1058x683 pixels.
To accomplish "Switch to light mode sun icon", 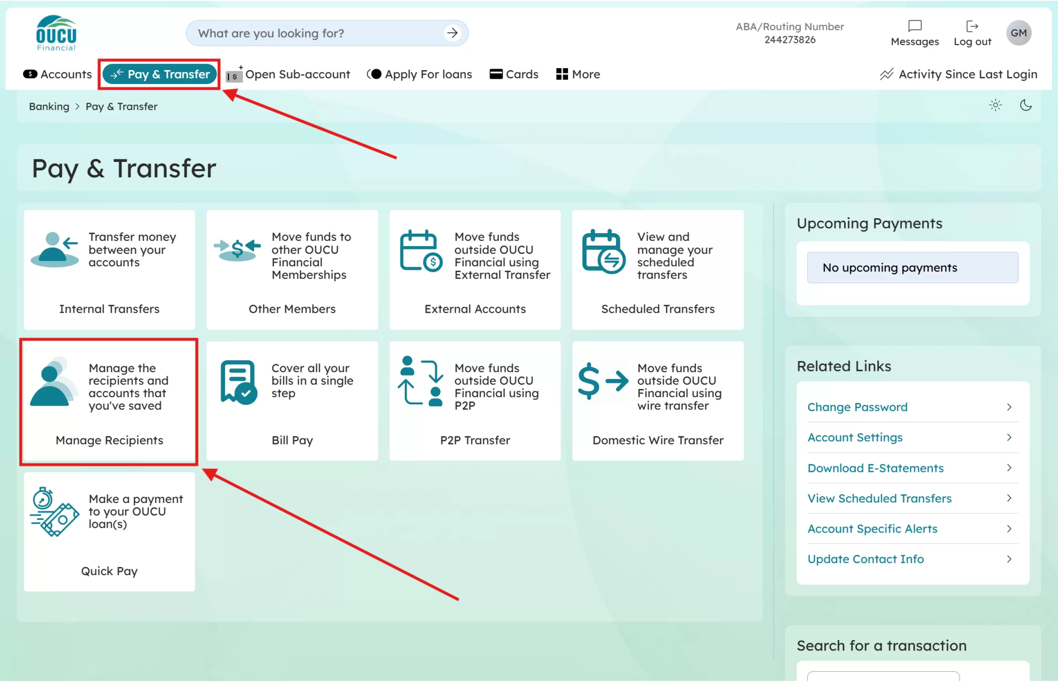I will click(x=995, y=105).
